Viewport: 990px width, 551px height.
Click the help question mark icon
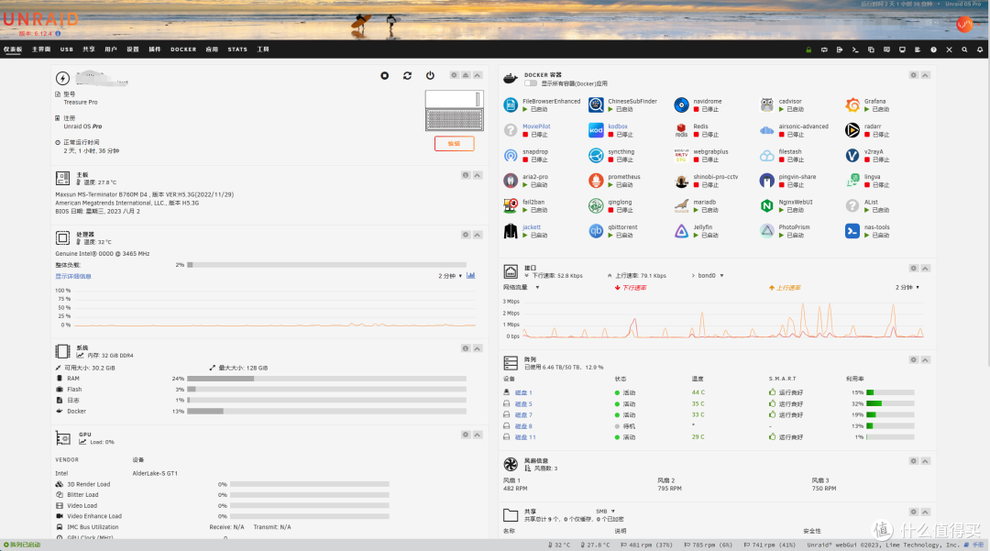[933, 50]
